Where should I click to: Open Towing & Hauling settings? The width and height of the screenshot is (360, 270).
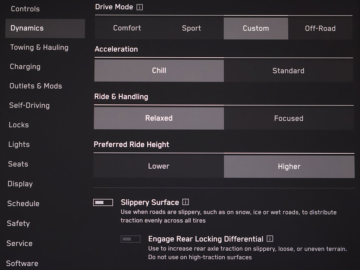tap(39, 47)
